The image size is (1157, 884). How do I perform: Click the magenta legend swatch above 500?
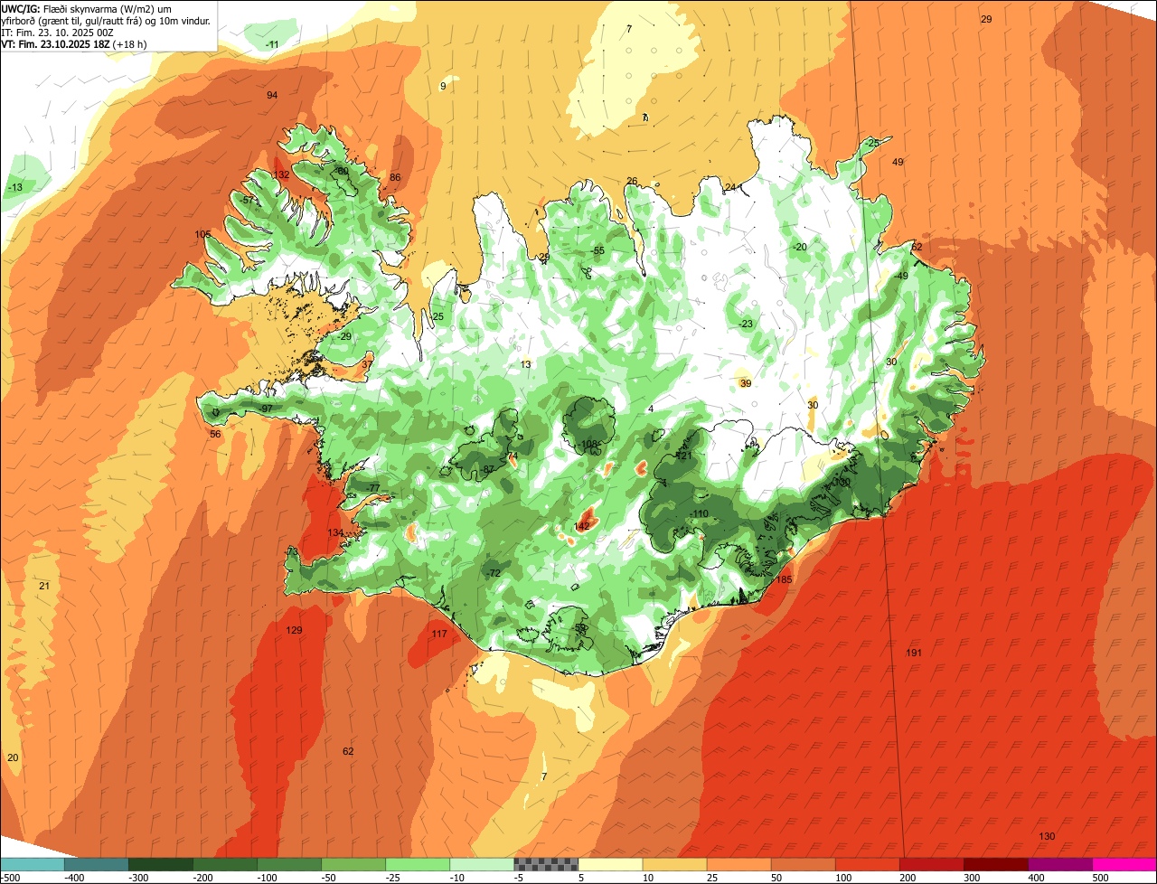click(1124, 865)
